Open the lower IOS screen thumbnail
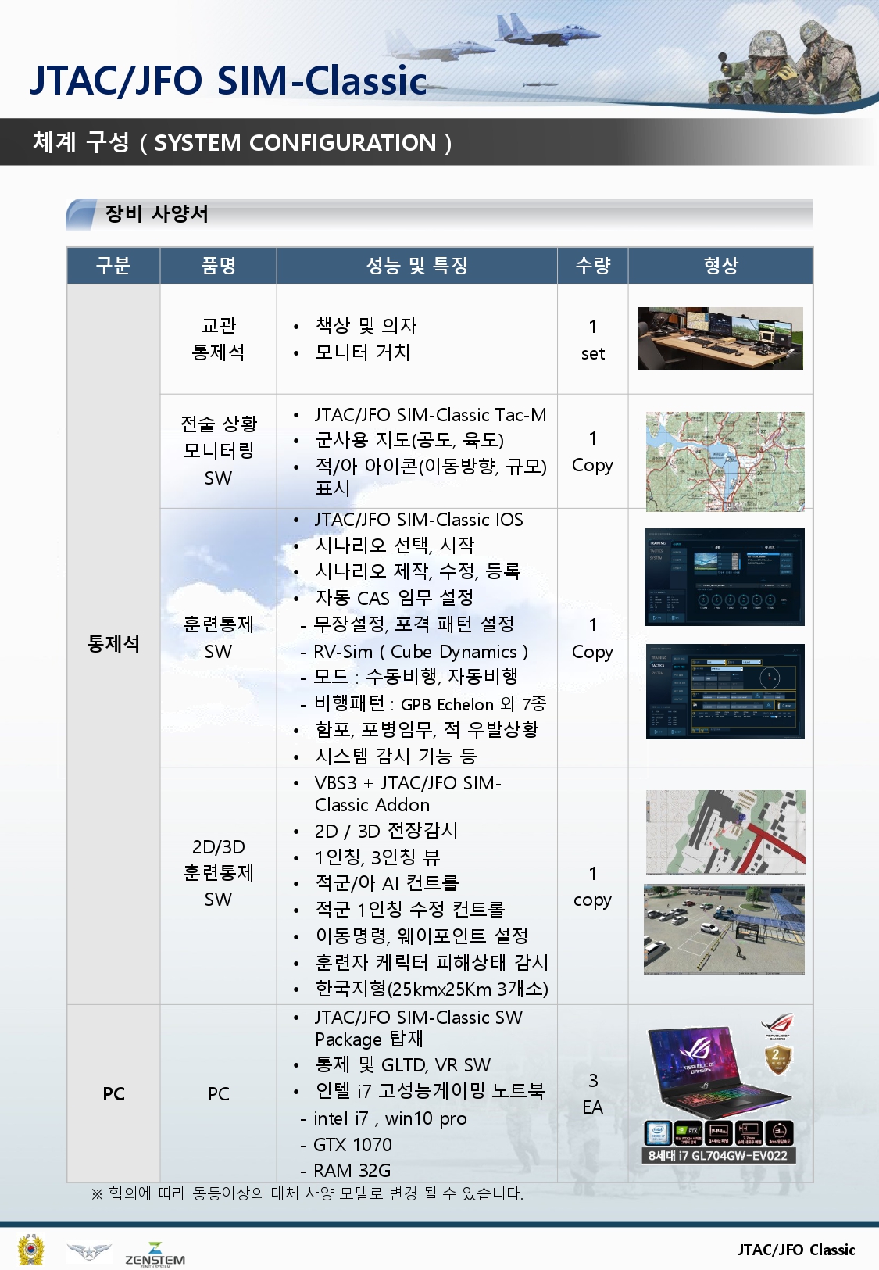 pos(725,691)
